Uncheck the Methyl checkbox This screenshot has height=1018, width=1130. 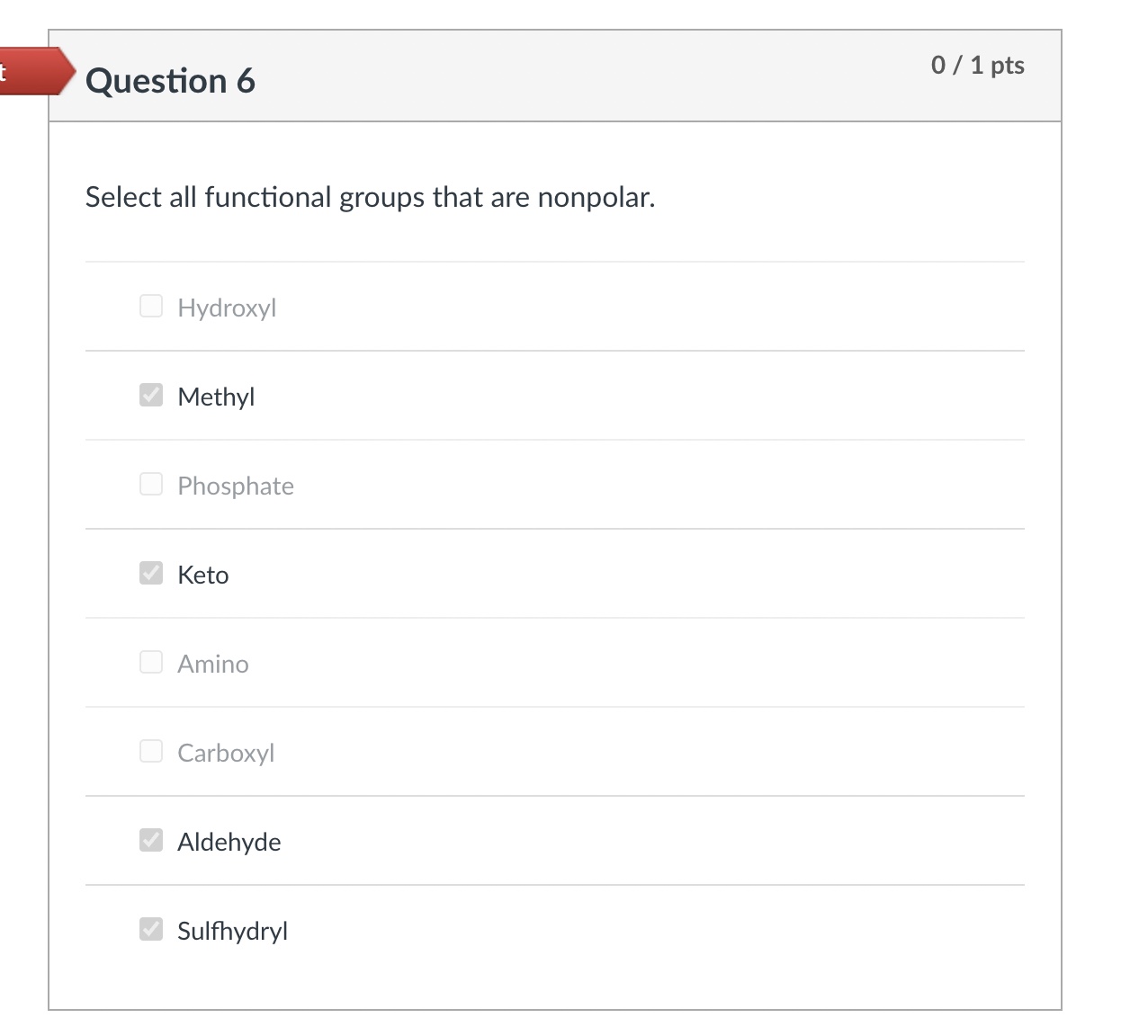coord(150,395)
